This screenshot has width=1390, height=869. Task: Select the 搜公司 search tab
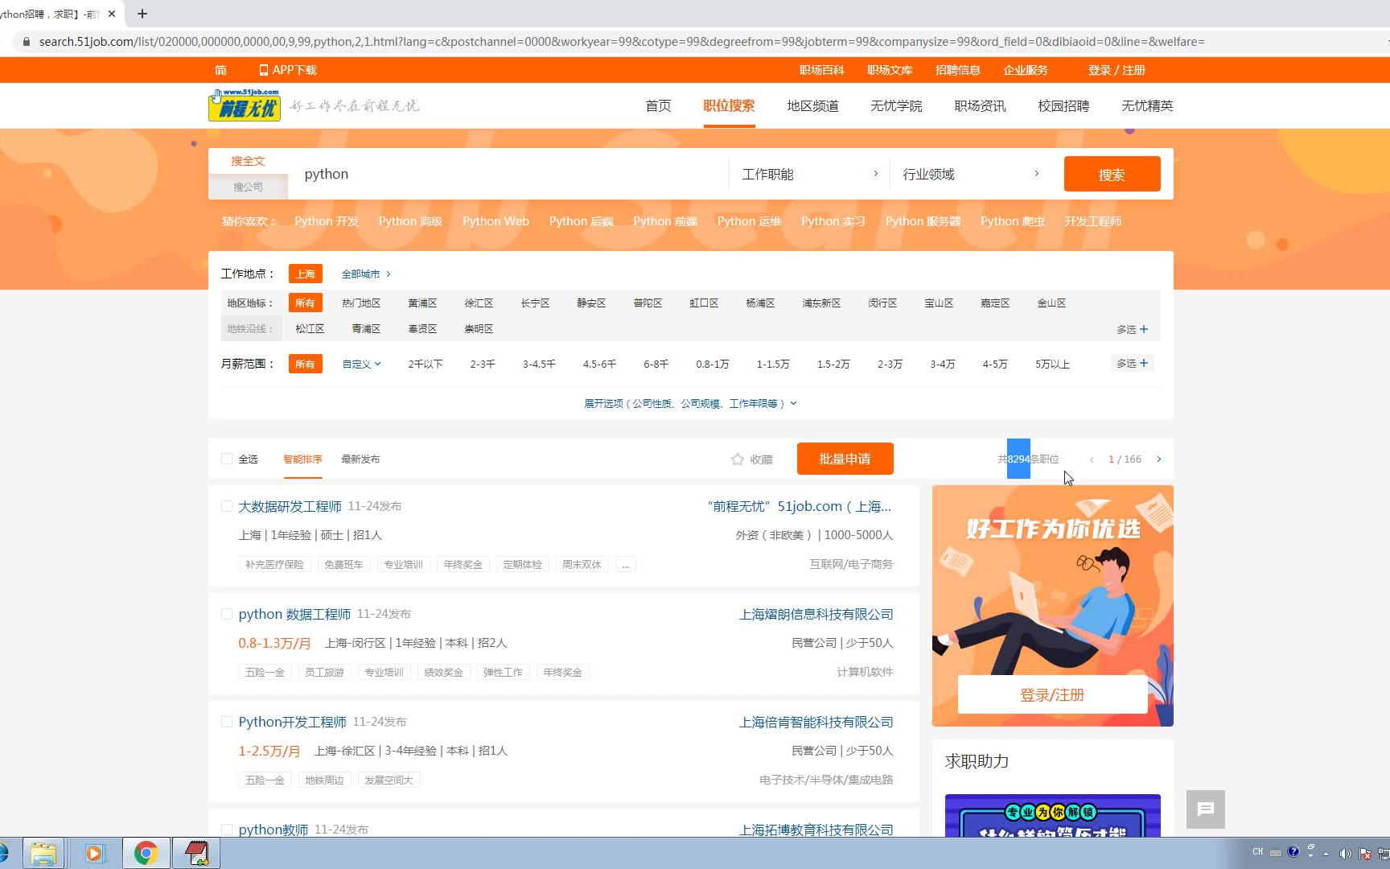248,187
